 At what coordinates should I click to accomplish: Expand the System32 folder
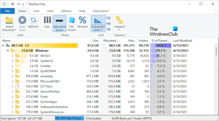(x=13, y=61)
